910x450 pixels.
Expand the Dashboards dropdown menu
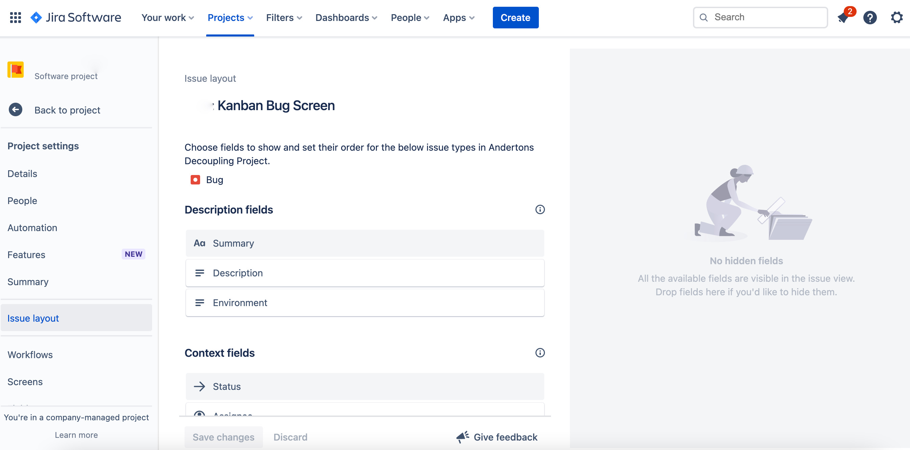click(346, 18)
